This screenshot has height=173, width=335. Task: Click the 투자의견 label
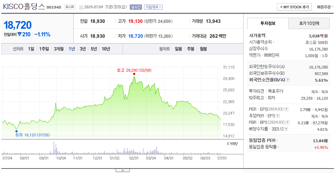tap(256, 91)
